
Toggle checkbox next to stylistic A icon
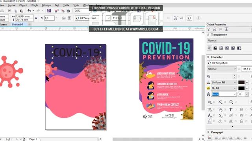click(214, 115)
